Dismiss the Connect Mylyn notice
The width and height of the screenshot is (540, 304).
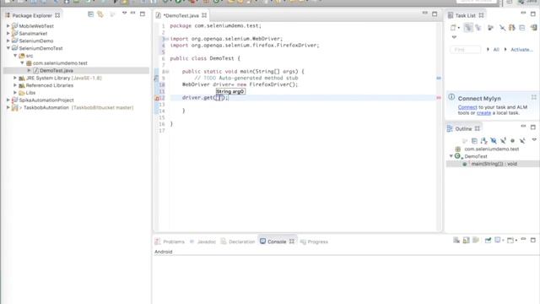click(x=533, y=98)
